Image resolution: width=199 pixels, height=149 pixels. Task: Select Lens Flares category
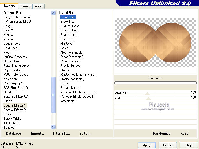pyautogui.click(x=11, y=48)
